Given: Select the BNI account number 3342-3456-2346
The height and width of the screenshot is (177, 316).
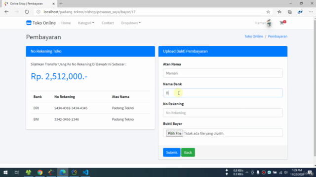Looking at the screenshot, I should [x=67, y=119].
